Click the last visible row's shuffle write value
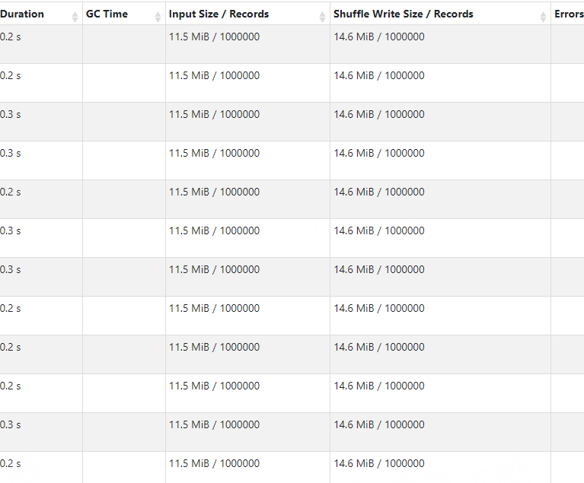The width and height of the screenshot is (584, 483). coord(378,464)
